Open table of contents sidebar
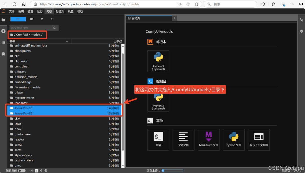The width and height of the screenshot is (305, 173). (3, 42)
